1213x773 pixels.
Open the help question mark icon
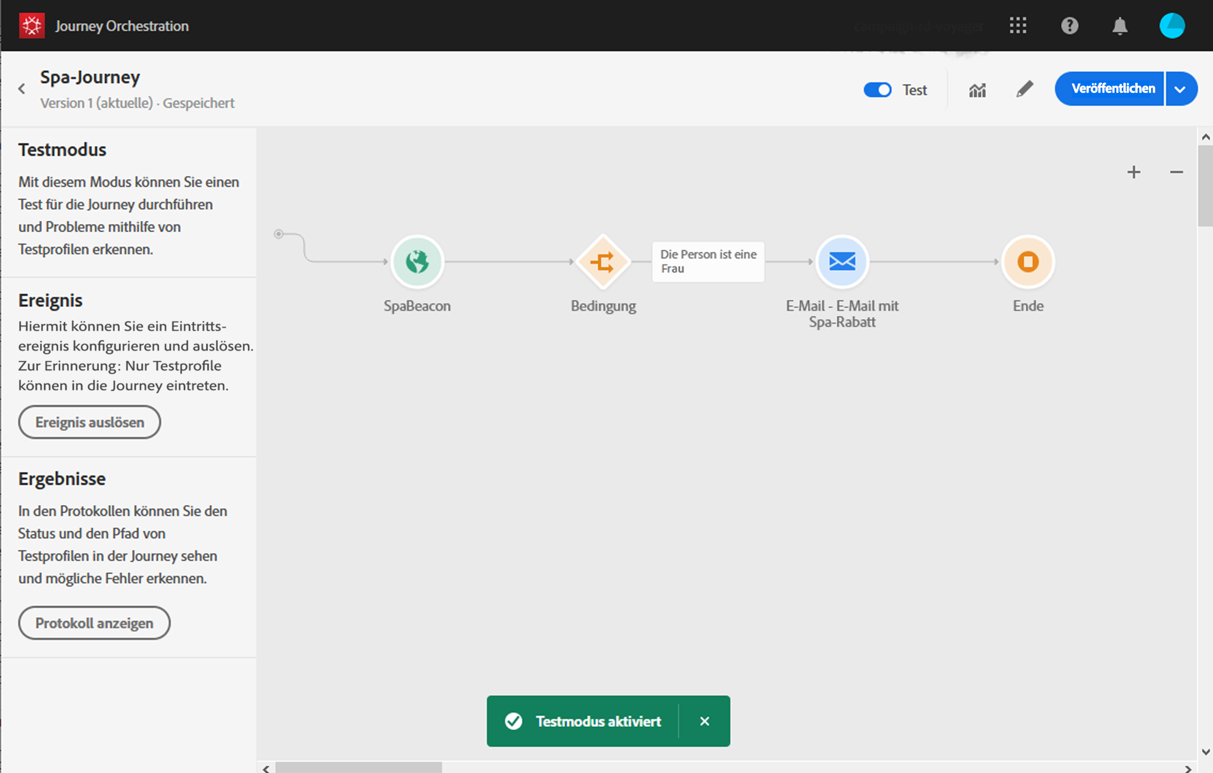pyautogui.click(x=1069, y=26)
